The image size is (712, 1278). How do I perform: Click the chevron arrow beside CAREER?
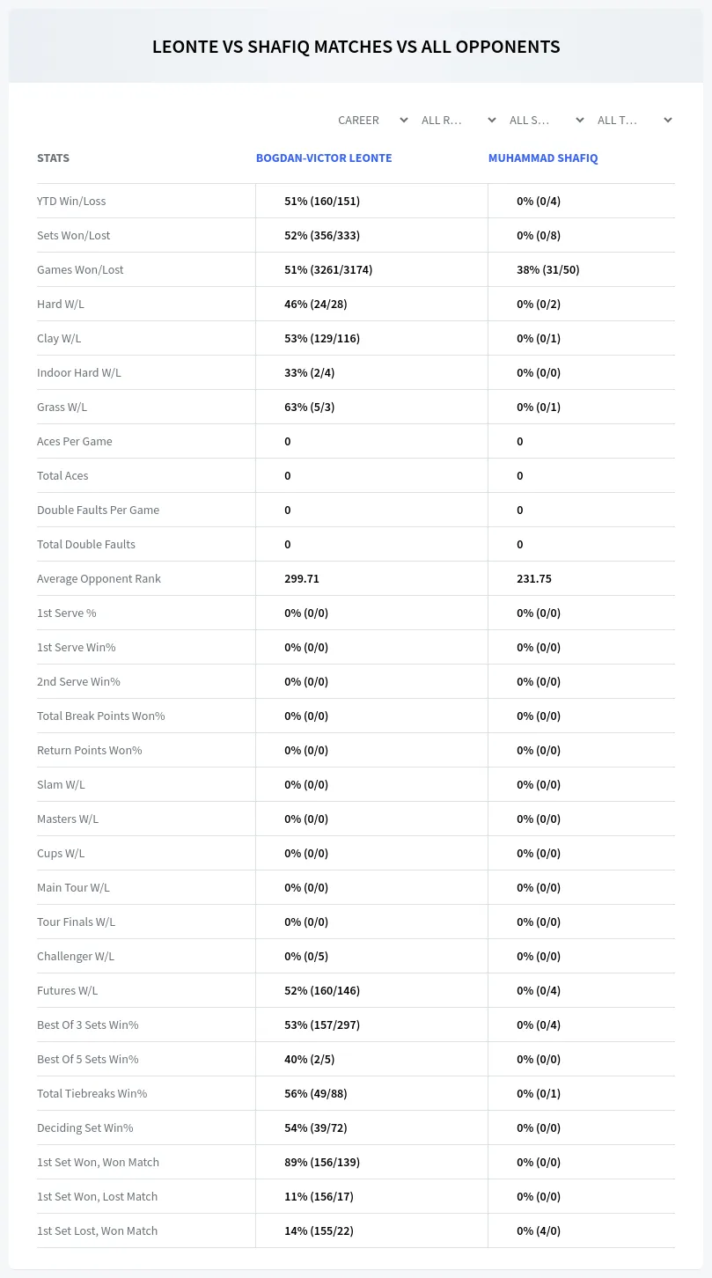(x=403, y=120)
